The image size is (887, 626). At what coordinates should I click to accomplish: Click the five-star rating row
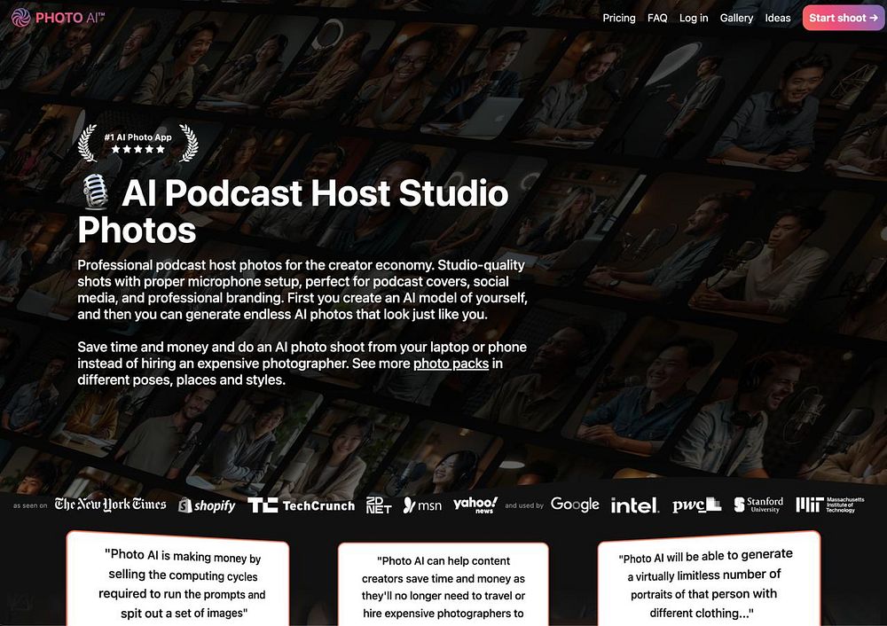pyautogui.click(x=138, y=149)
